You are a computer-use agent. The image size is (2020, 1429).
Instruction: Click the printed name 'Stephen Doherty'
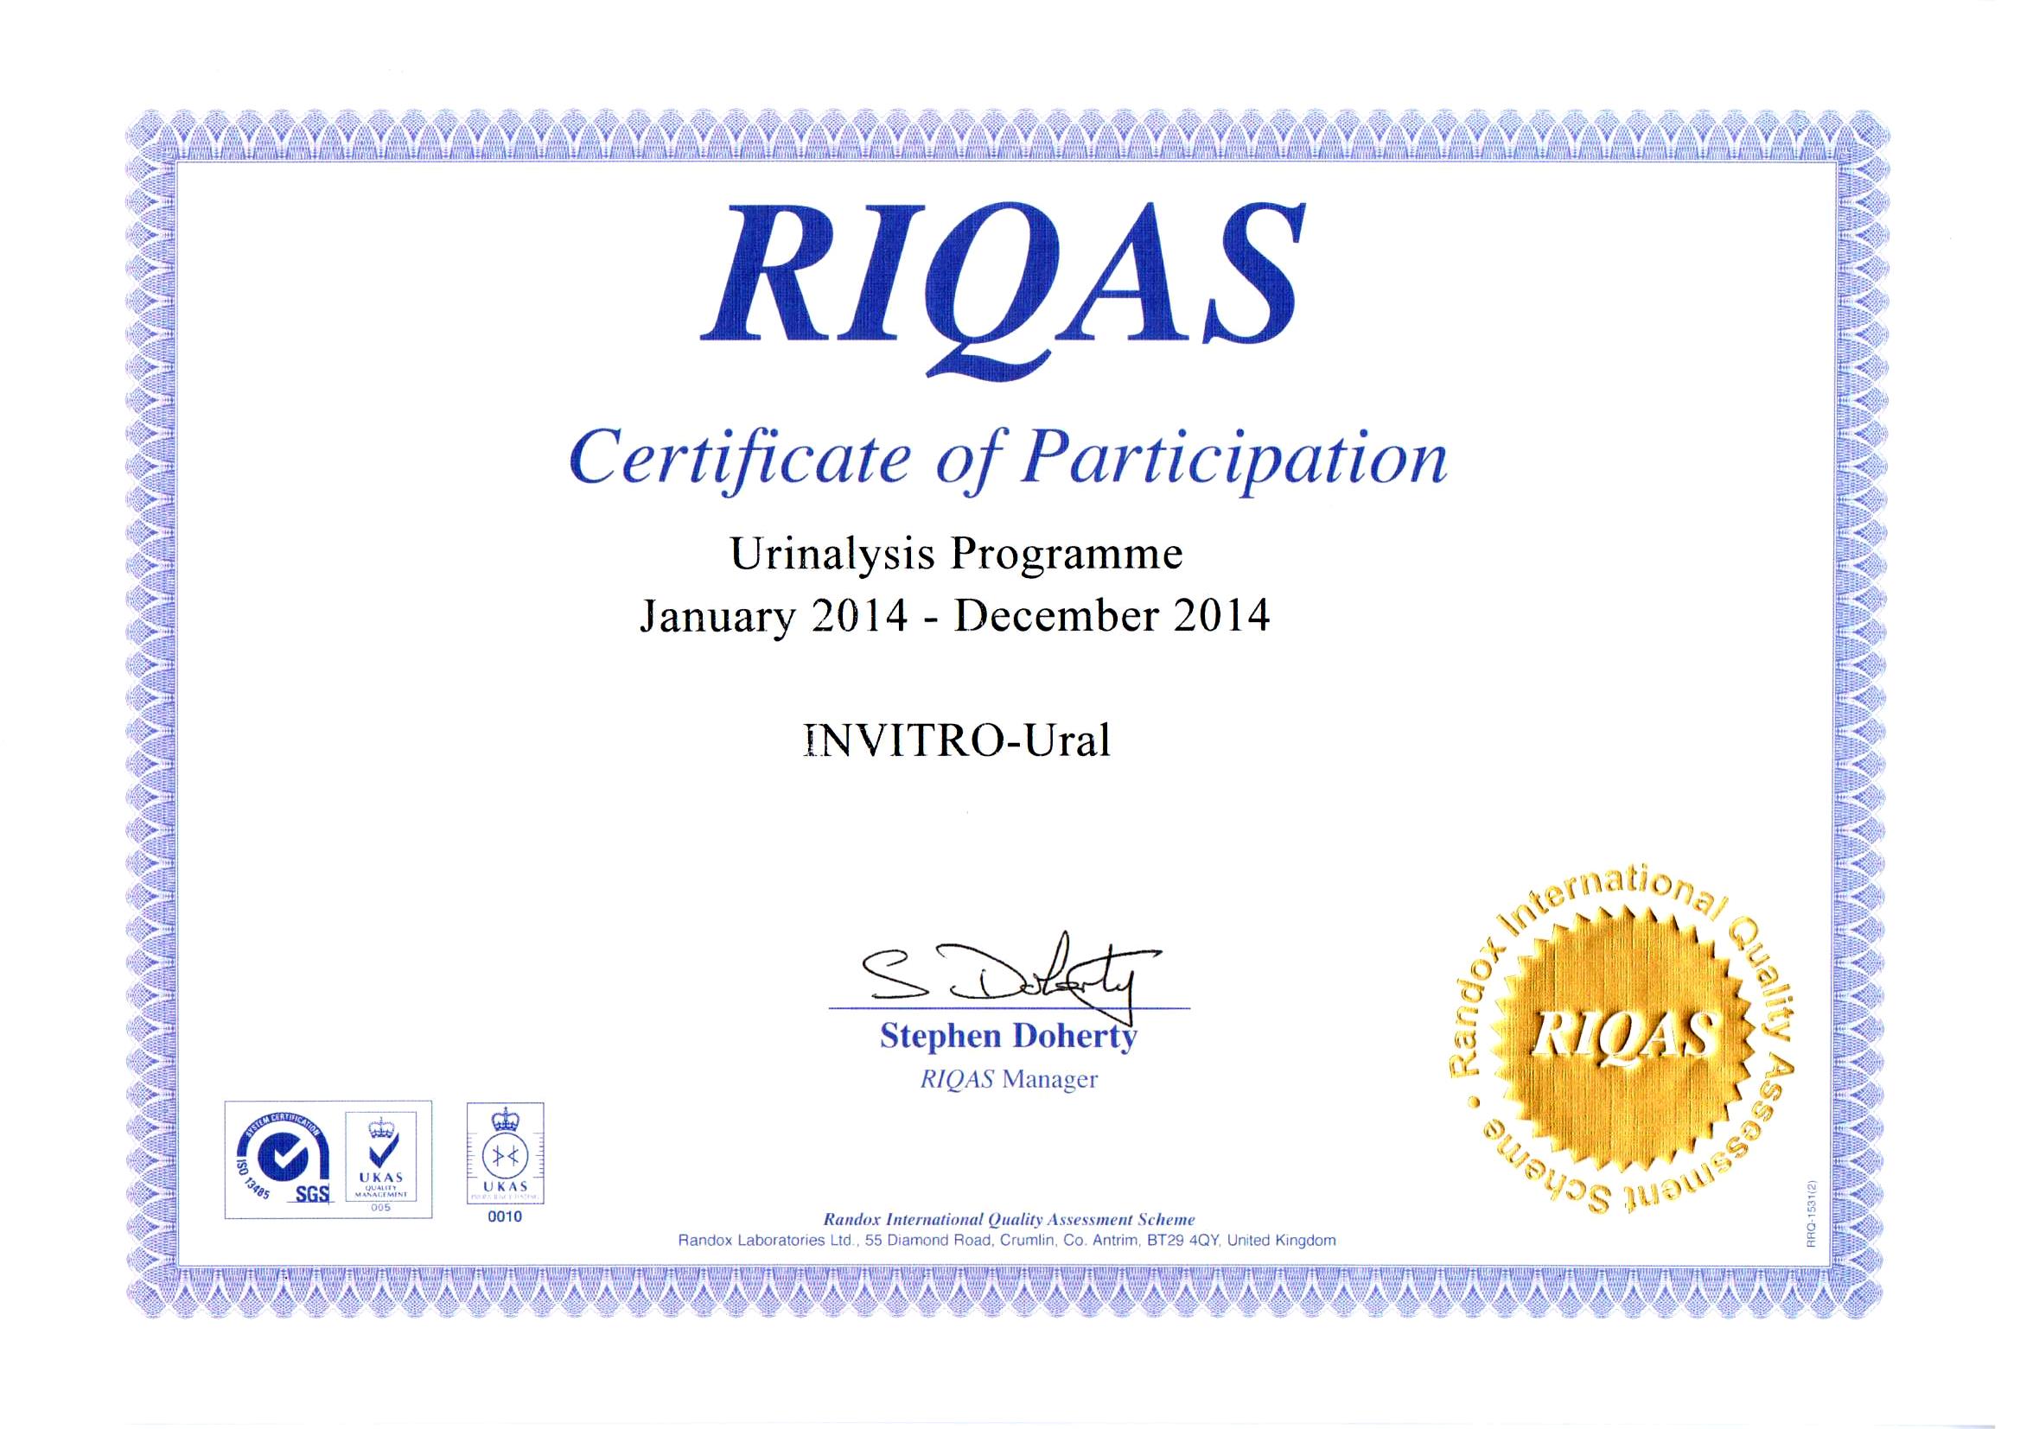[1009, 1037]
